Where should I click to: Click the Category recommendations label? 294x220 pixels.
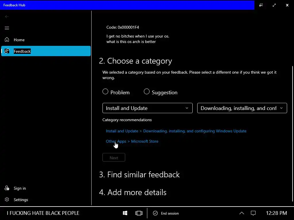point(127,120)
